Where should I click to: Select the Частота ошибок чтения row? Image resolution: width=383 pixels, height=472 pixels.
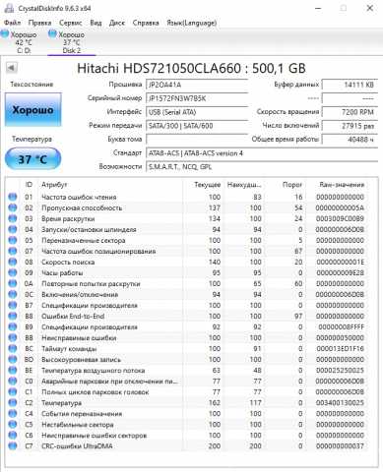point(186,197)
